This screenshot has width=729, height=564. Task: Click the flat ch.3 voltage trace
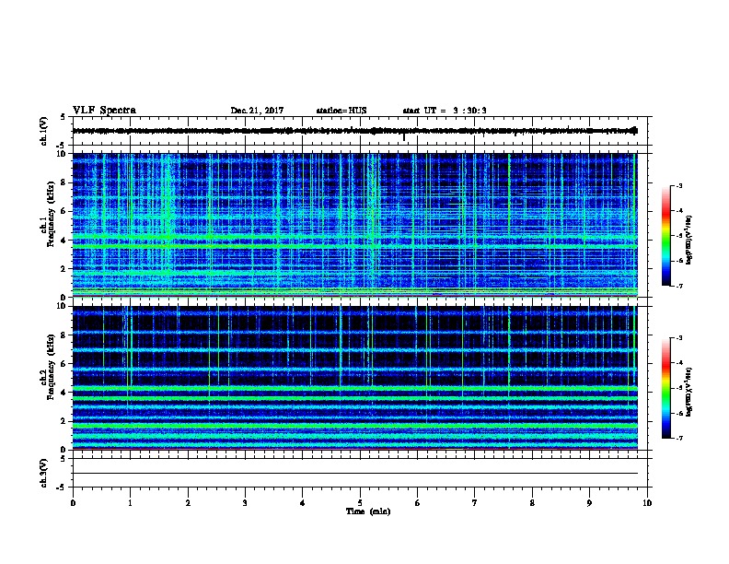tap(354, 474)
